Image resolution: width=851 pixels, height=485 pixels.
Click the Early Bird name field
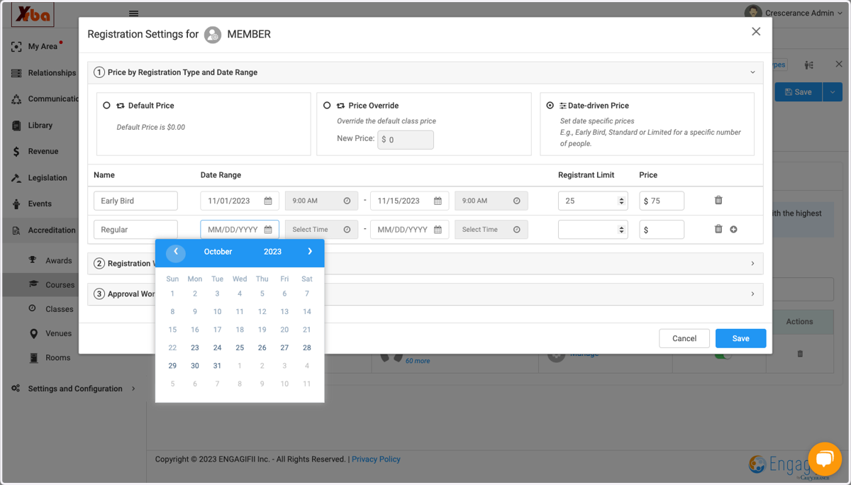point(135,201)
